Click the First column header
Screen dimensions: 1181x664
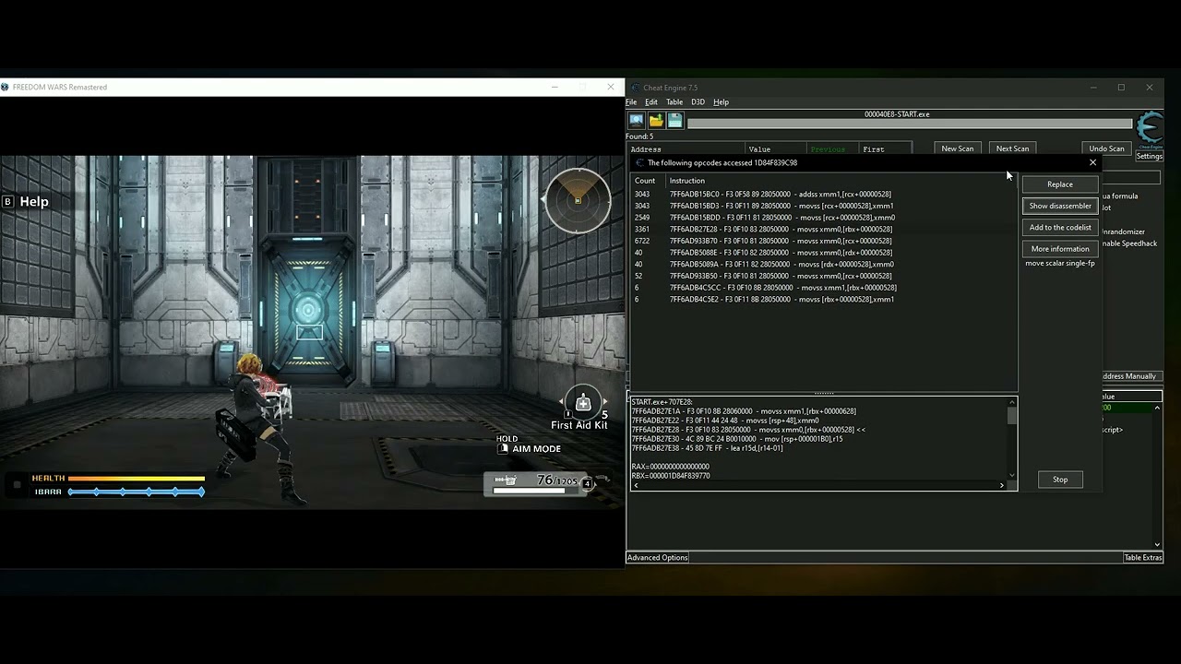(885, 149)
